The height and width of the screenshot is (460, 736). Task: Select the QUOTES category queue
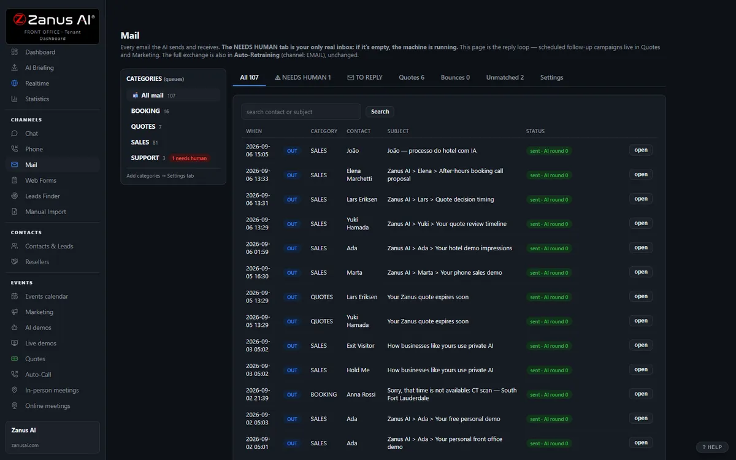pos(173,126)
